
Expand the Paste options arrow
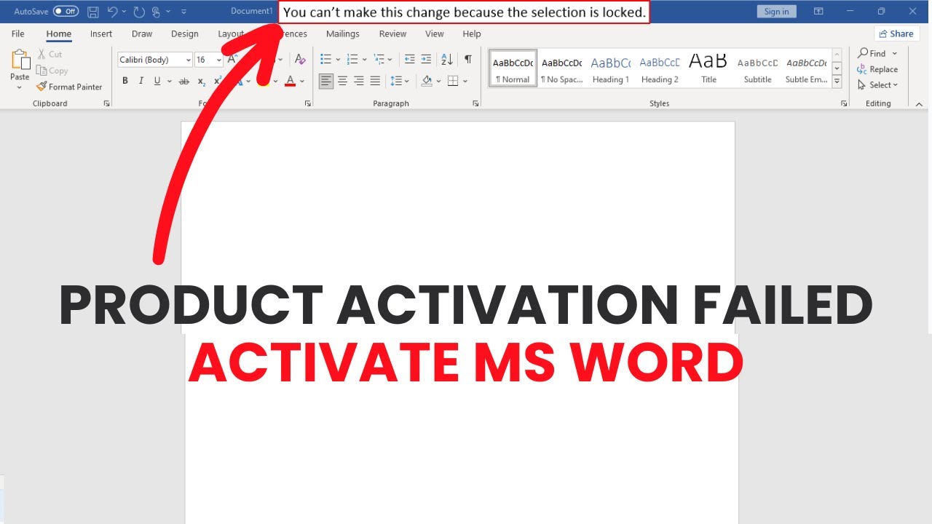coord(20,87)
